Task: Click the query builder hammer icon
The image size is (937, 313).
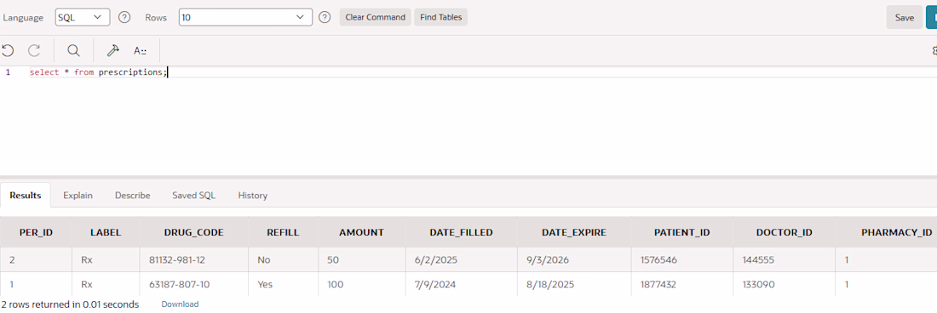Action: [112, 51]
